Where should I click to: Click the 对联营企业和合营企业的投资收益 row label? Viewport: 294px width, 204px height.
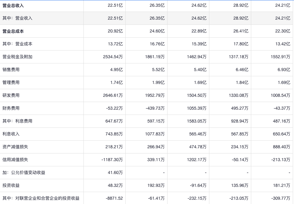pyautogui.click(x=41, y=198)
